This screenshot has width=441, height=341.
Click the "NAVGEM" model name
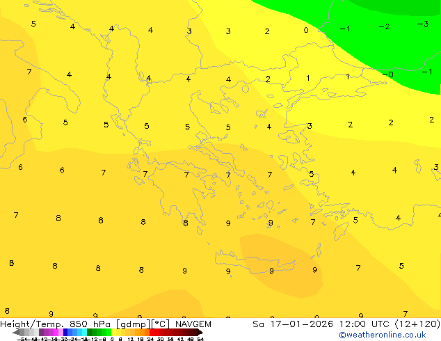click(193, 324)
